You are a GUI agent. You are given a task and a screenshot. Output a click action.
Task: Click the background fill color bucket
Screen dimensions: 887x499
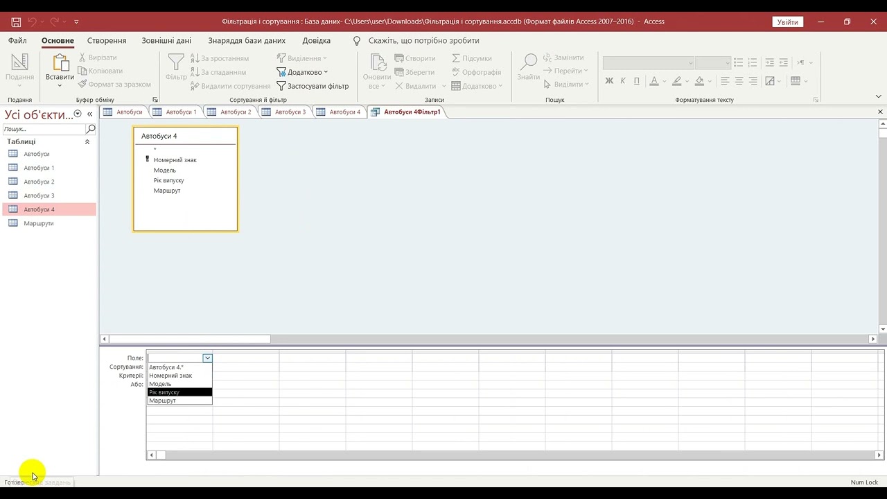click(x=699, y=81)
